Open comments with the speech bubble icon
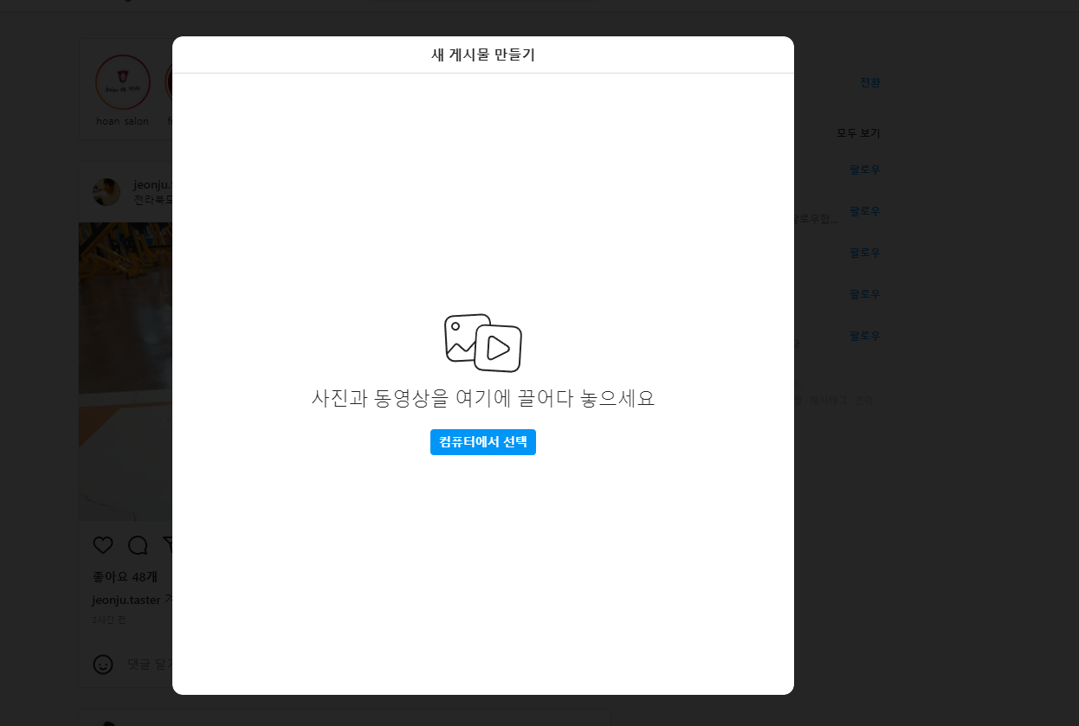The width and height of the screenshot is (1079, 726). 138,545
